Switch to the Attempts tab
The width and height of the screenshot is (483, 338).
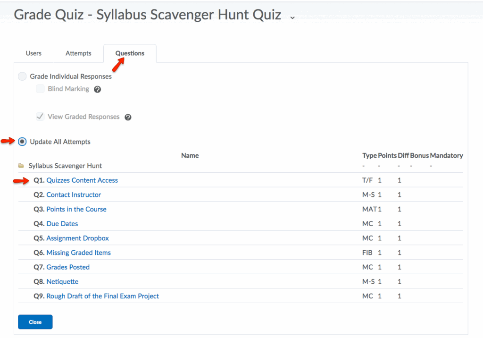pos(78,53)
